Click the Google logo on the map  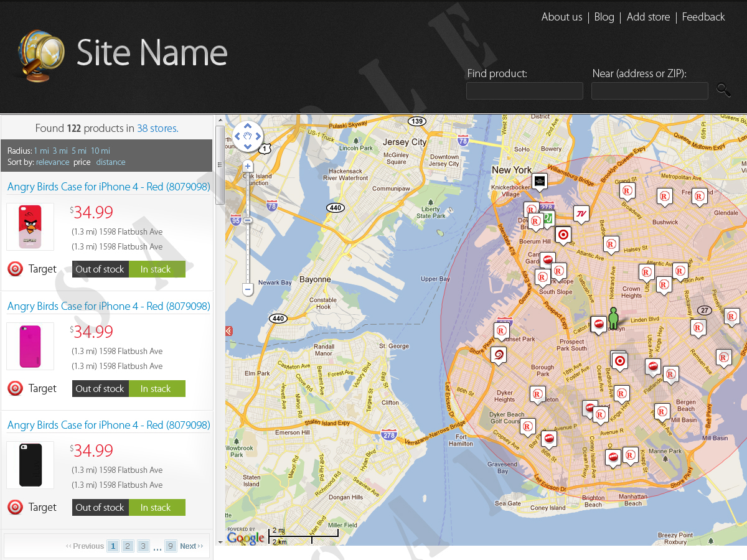[x=245, y=538]
